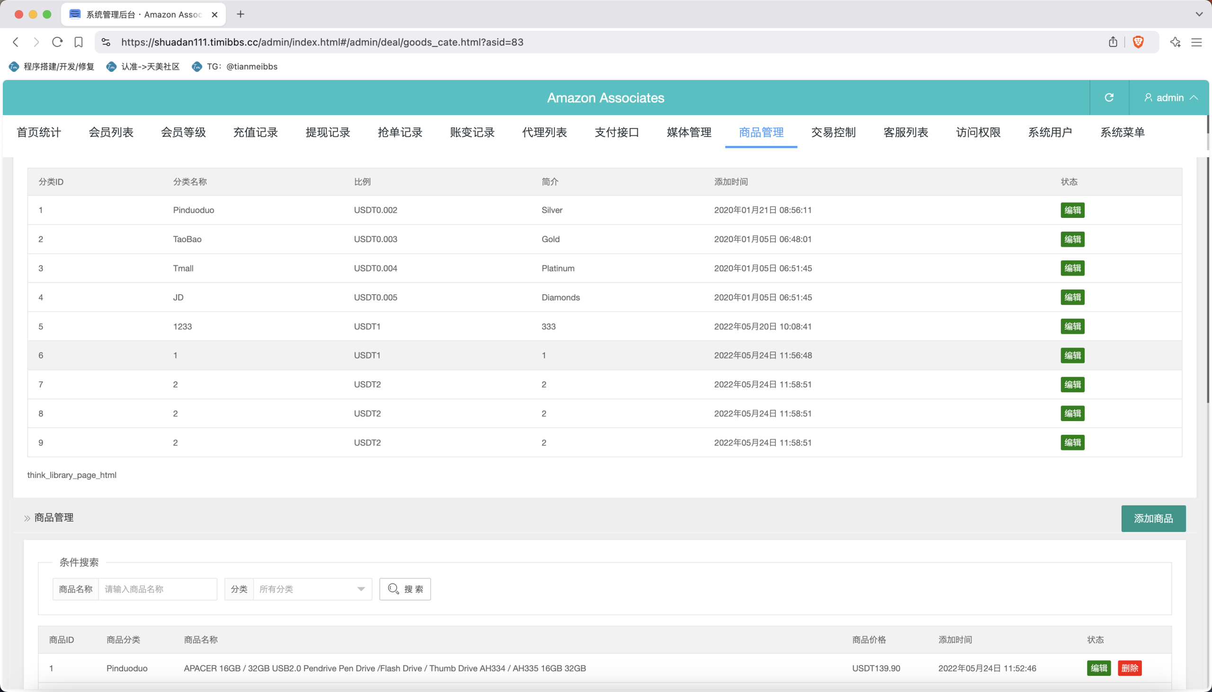Screen dimensions: 1212x692
Task: Switch to the 提现记录 menu tab
Action: pos(328,132)
